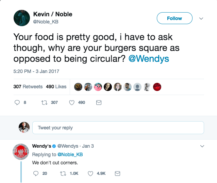
Task: Send Kevin's tweet via direct message envelope
Action: point(99,102)
